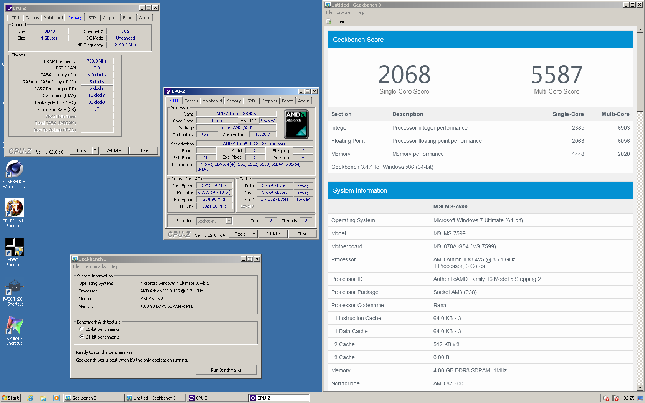This screenshot has width=645, height=403.
Task: Open the Windows Start button
Action: (11, 398)
